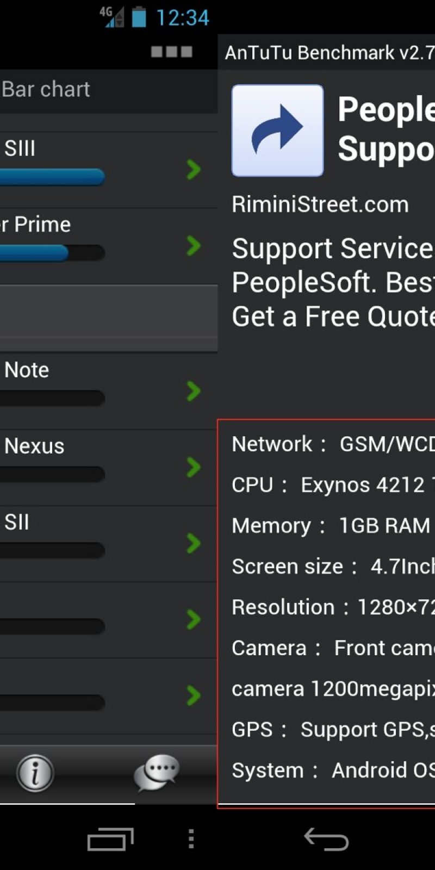Screen dimensions: 435x870
Task: Tap the info icon in bottom bar
Action: coord(35,773)
